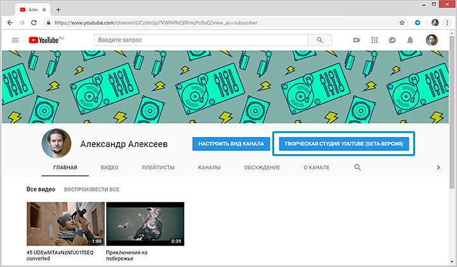Open the messages share bubble icon
The width and height of the screenshot is (457, 267).
[392, 40]
